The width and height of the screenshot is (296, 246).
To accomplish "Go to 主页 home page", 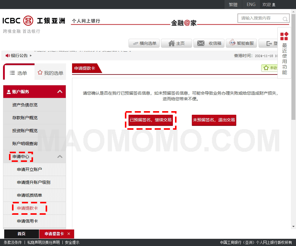I will coord(176,43).
